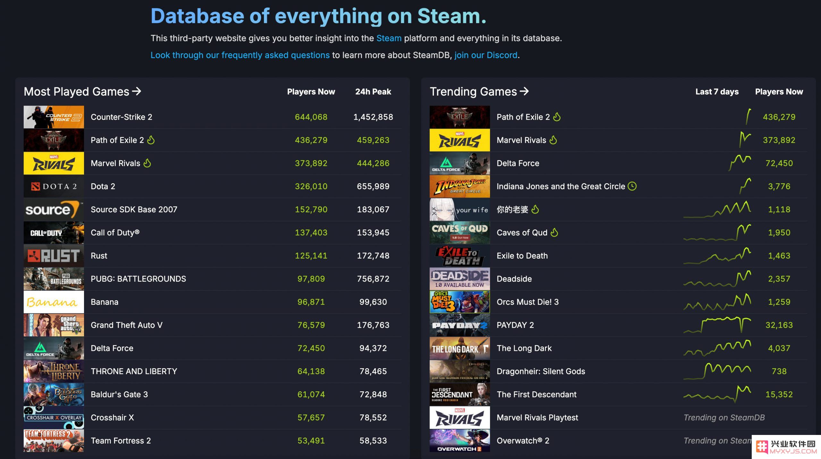Open the Call of Duty® title link
Image resolution: width=821 pixels, height=459 pixels.
click(x=115, y=233)
